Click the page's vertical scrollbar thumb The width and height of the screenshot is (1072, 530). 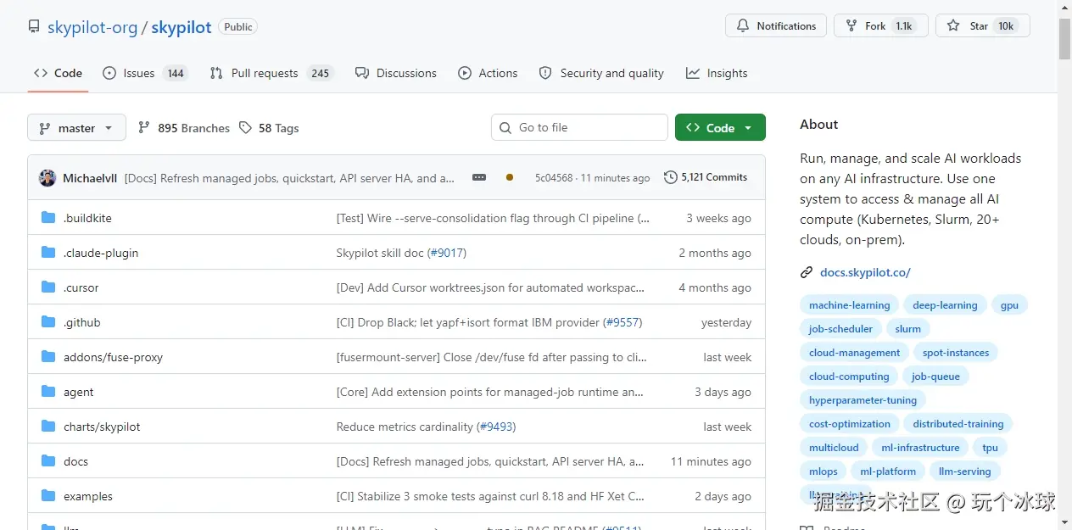click(x=1064, y=37)
